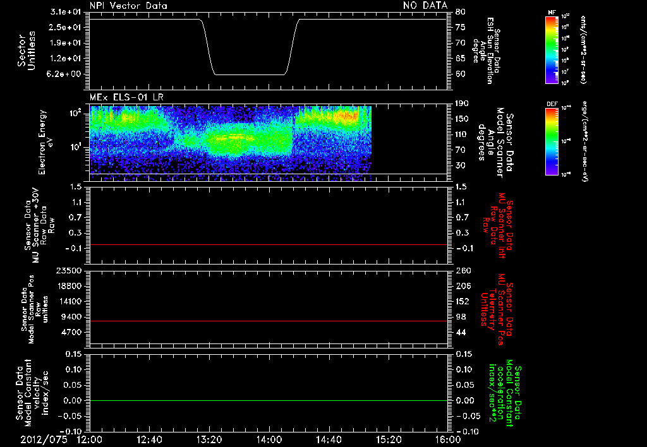Click the 15:20 time axis label
The height and width of the screenshot is (447, 647).
(x=389, y=439)
